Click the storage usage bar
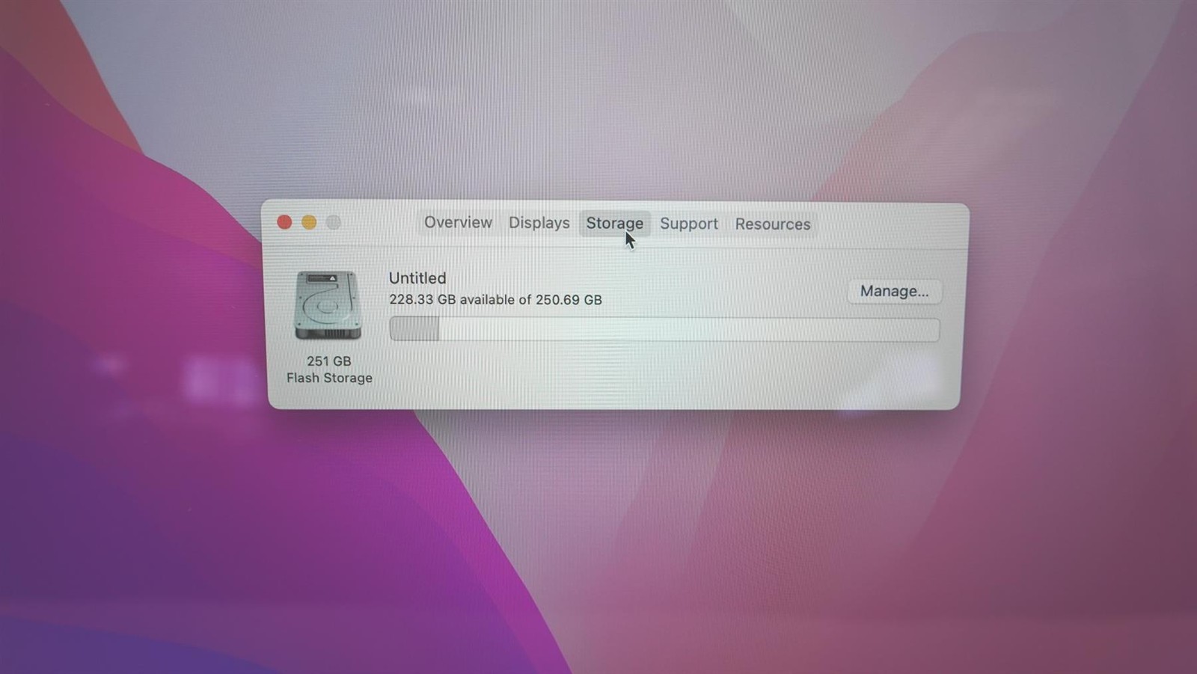 664,329
